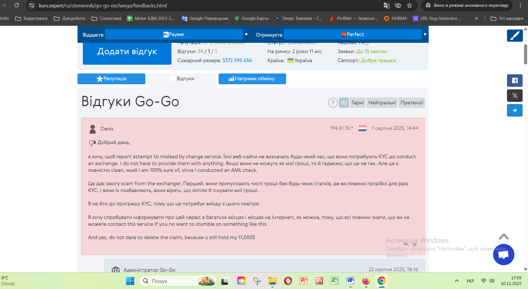Switch the УКР keyboard language
Image resolution: width=528 pixels, height=289 pixels.
pyautogui.click(x=470, y=281)
